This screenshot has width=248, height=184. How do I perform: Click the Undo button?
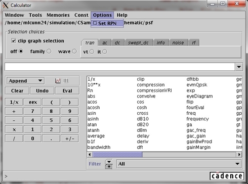click(x=42, y=91)
